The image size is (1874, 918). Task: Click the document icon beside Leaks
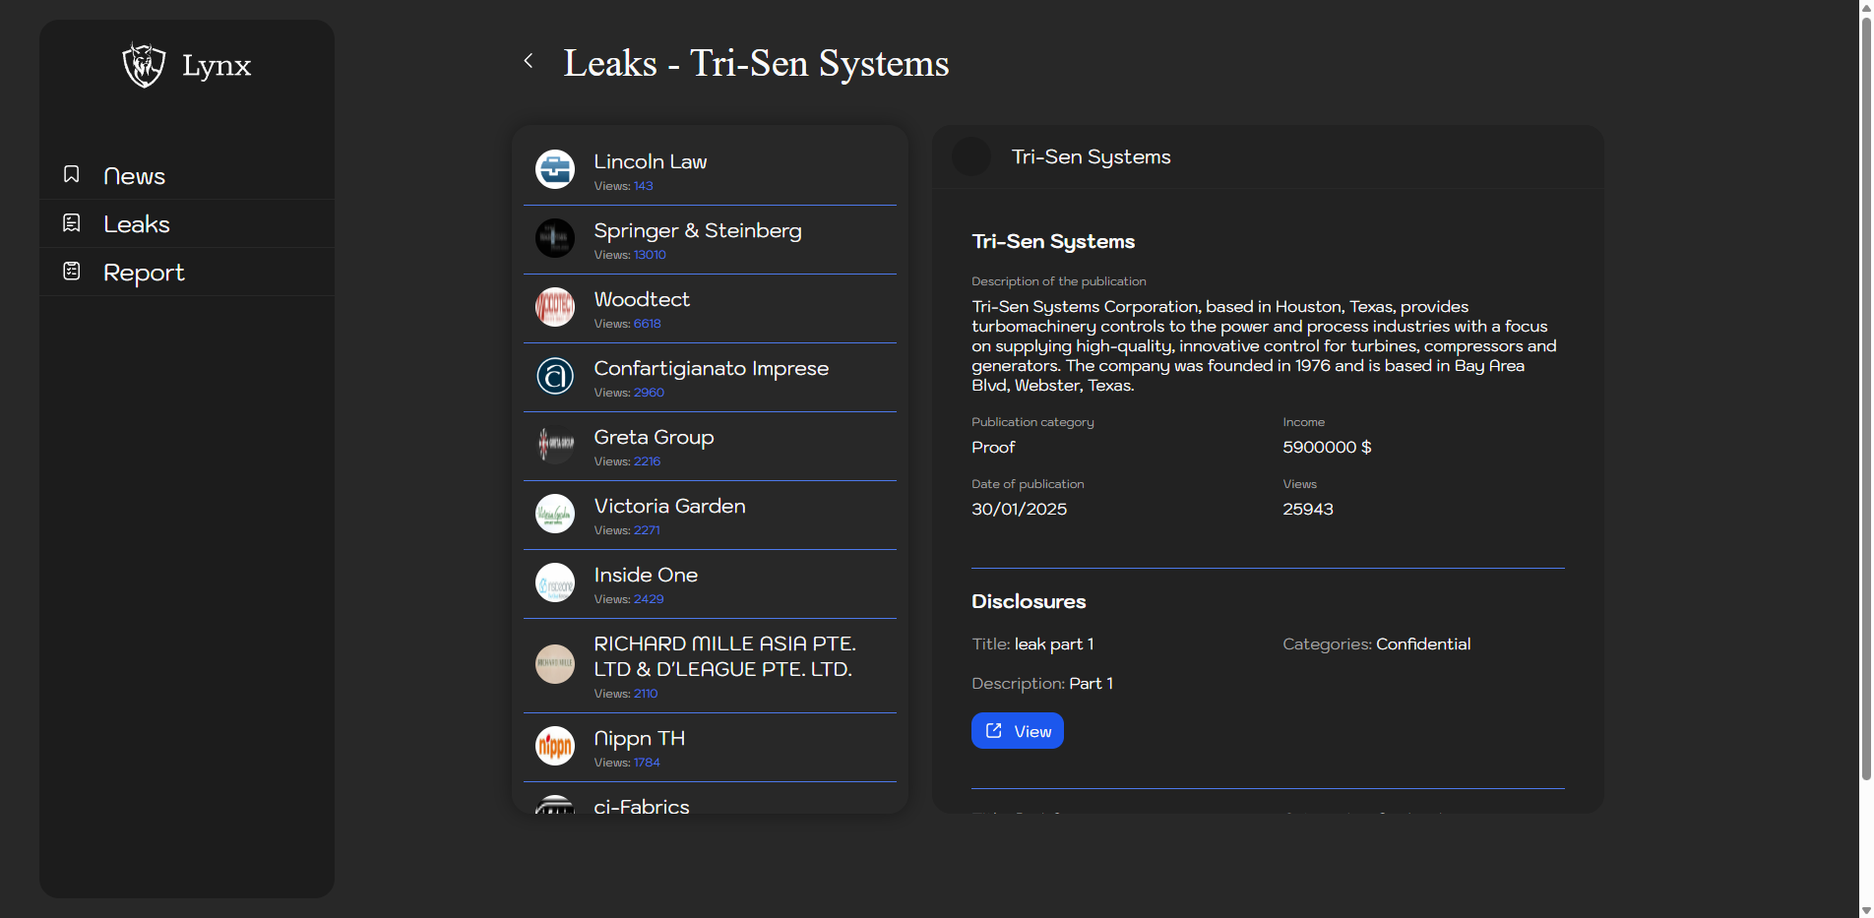pos(72,223)
